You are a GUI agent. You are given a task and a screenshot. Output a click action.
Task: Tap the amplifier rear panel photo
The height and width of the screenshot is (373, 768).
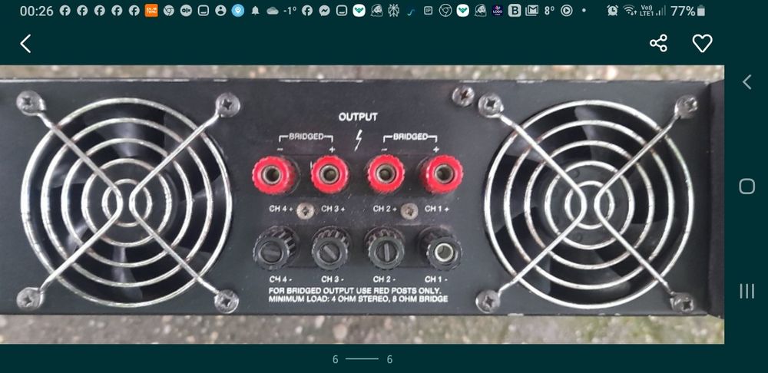[x=362, y=205]
